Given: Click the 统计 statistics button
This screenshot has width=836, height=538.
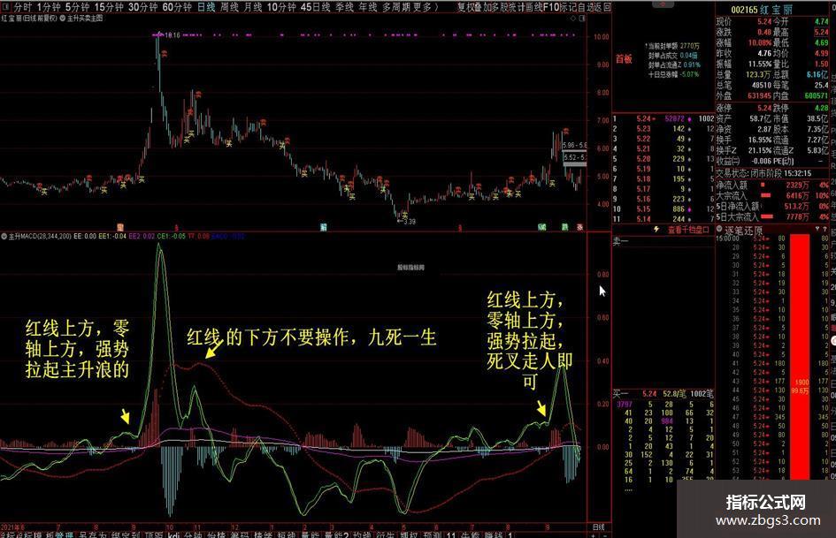Looking at the screenshot, I should pos(515,7).
